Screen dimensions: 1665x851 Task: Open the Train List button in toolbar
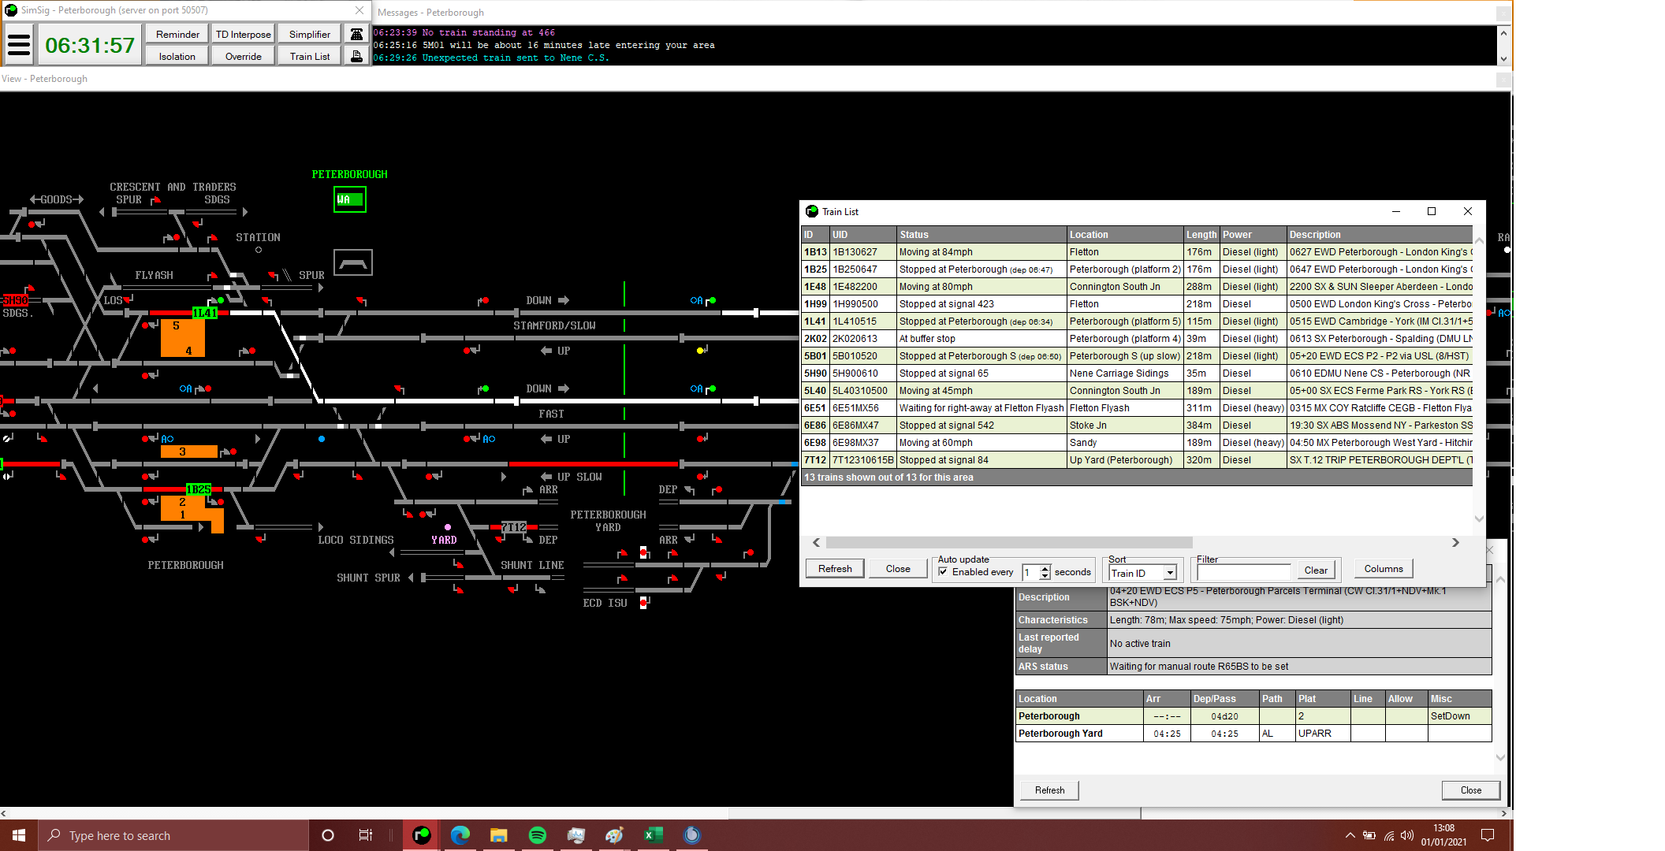pyautogui.click(x=310, y=56)
